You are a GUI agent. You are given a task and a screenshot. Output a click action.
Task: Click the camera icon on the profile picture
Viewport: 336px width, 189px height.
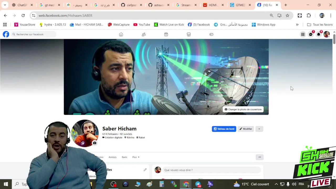pos(94,143)
